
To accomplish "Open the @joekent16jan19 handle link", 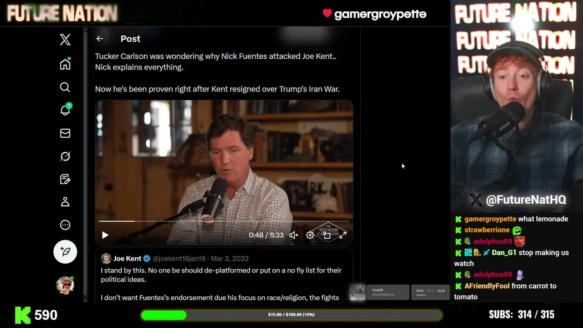I will tap(179, 258).
